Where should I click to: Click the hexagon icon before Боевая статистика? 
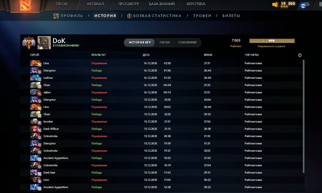pyautogui.click(x=129, y=16)
